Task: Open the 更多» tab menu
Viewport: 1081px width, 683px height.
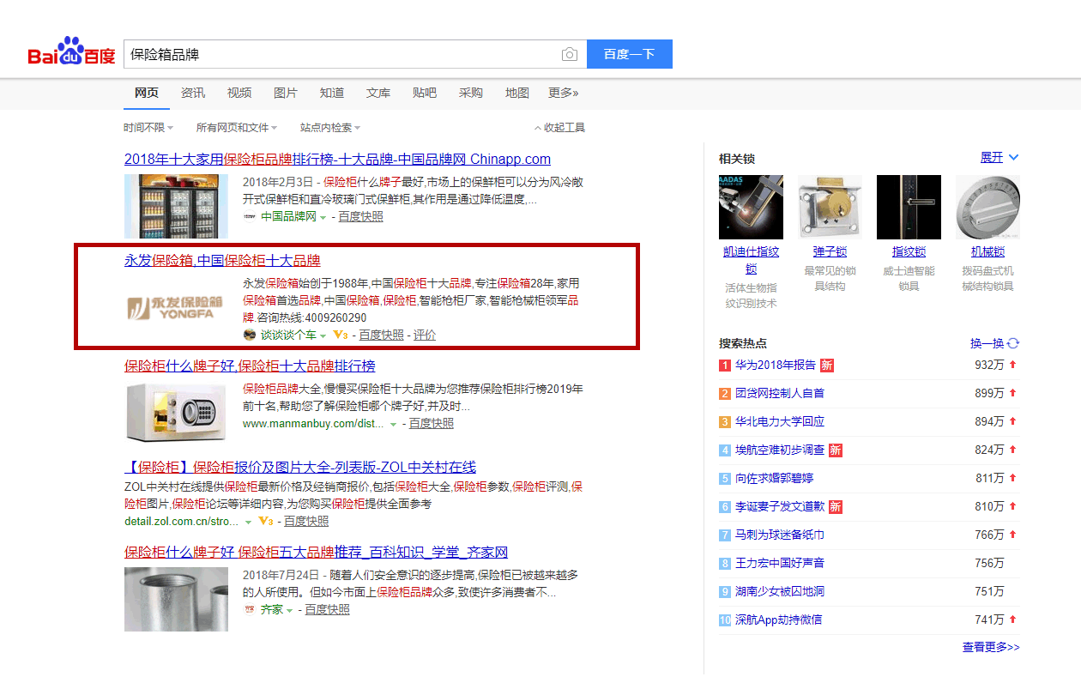Action: click(564, 93)
